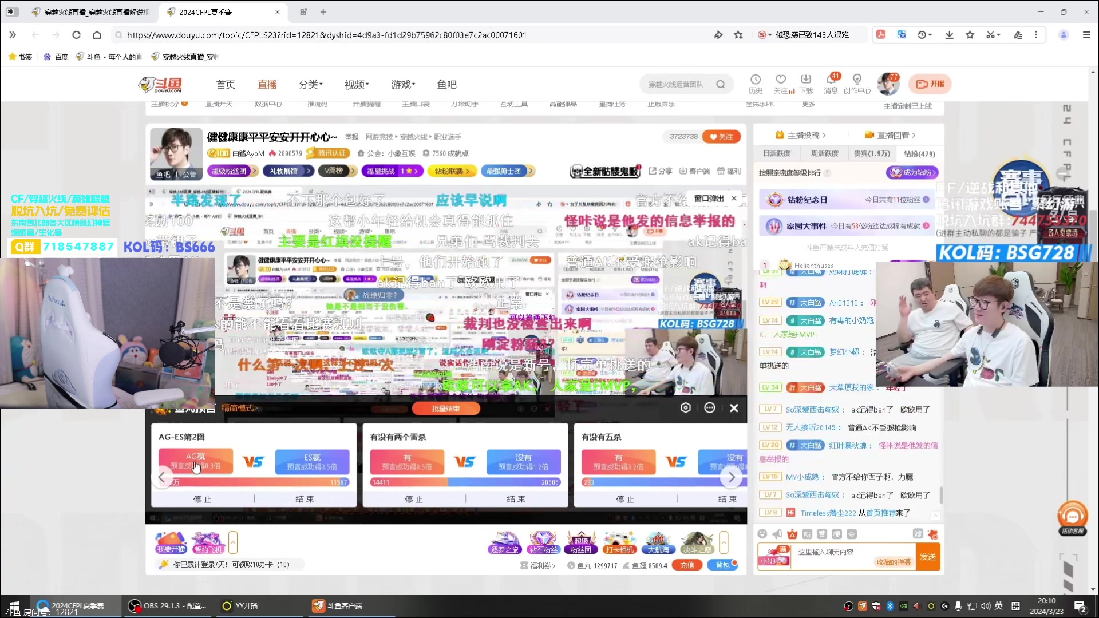Click the user avatar in Douyu header

point(888,84)
